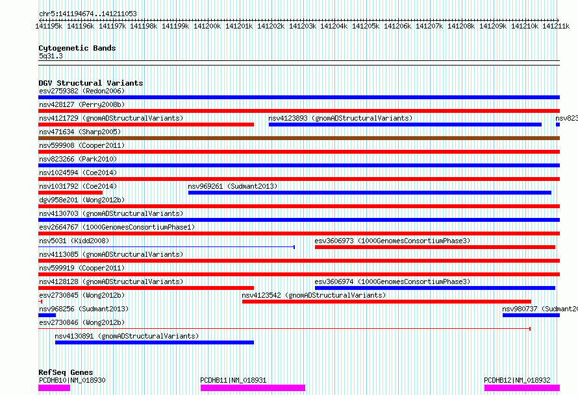
Task: Click the short nsv1031792 (Coe2014) red bar
Action: point(70,193)
